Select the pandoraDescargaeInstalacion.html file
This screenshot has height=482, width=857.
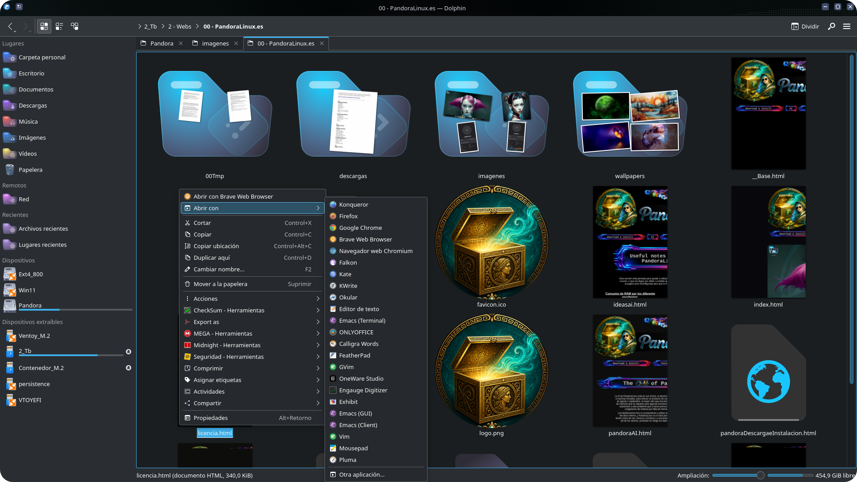pyautogui.click(x=768, y=373)
